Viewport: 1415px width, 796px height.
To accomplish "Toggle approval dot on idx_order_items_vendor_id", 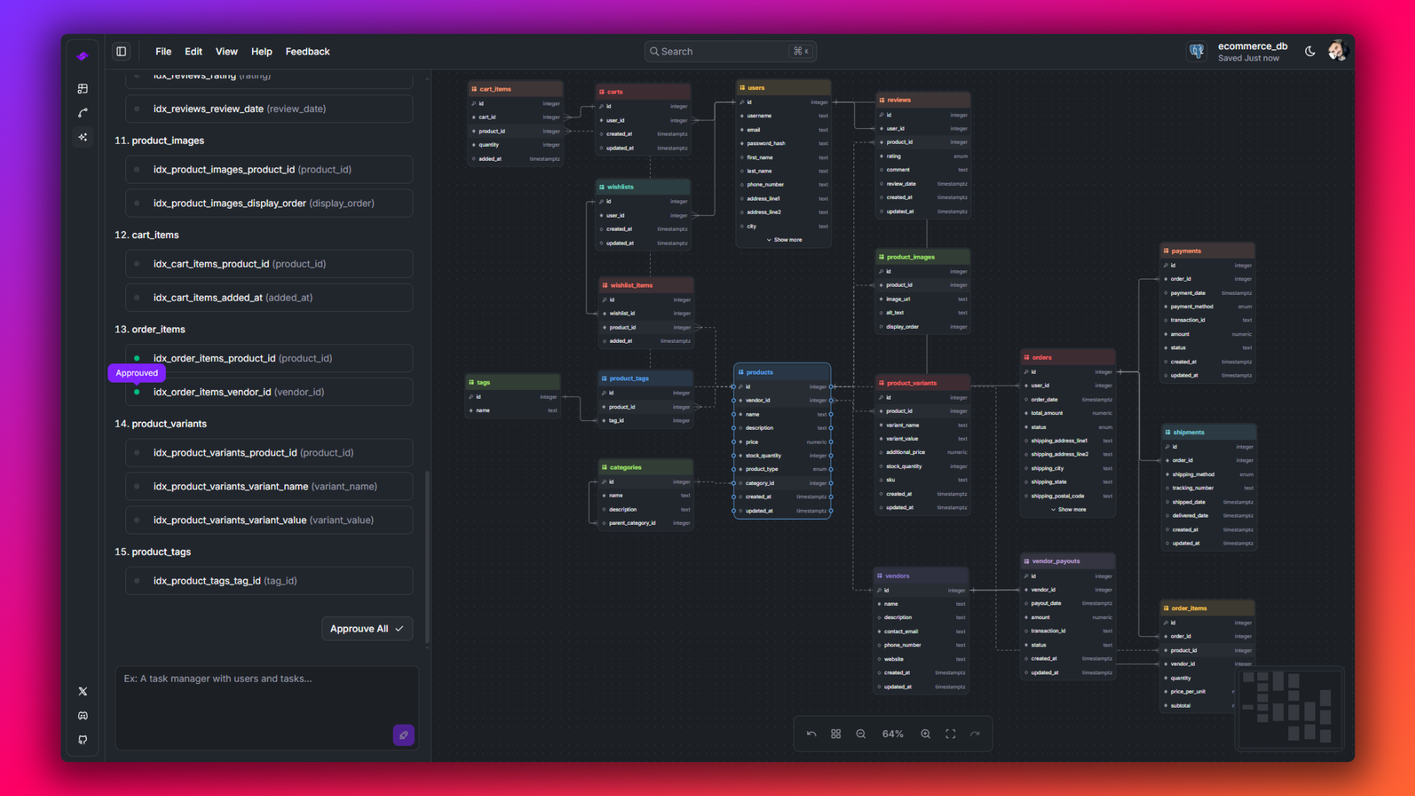I will (136, 392).
